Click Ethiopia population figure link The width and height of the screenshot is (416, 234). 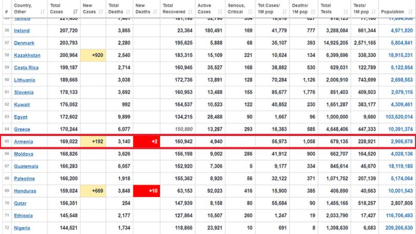(399, 216)
